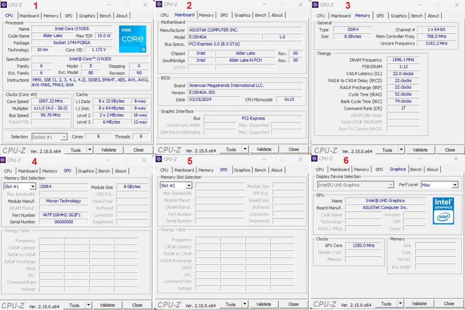Click the CPU-Z app icon in window 1 title bar
This screenshot has height=310, width=465.
click(4, 5)
